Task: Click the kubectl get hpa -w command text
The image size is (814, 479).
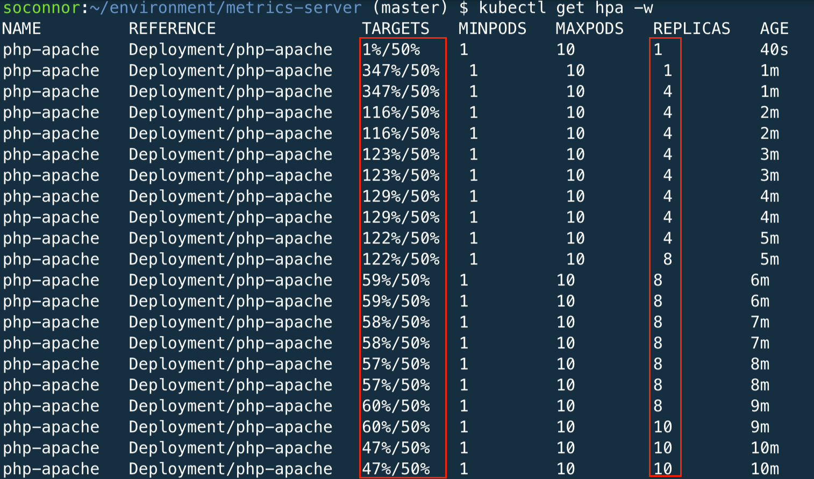Action: 566,8
